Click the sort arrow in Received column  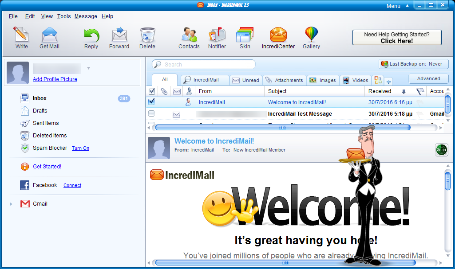click(404, 92)
